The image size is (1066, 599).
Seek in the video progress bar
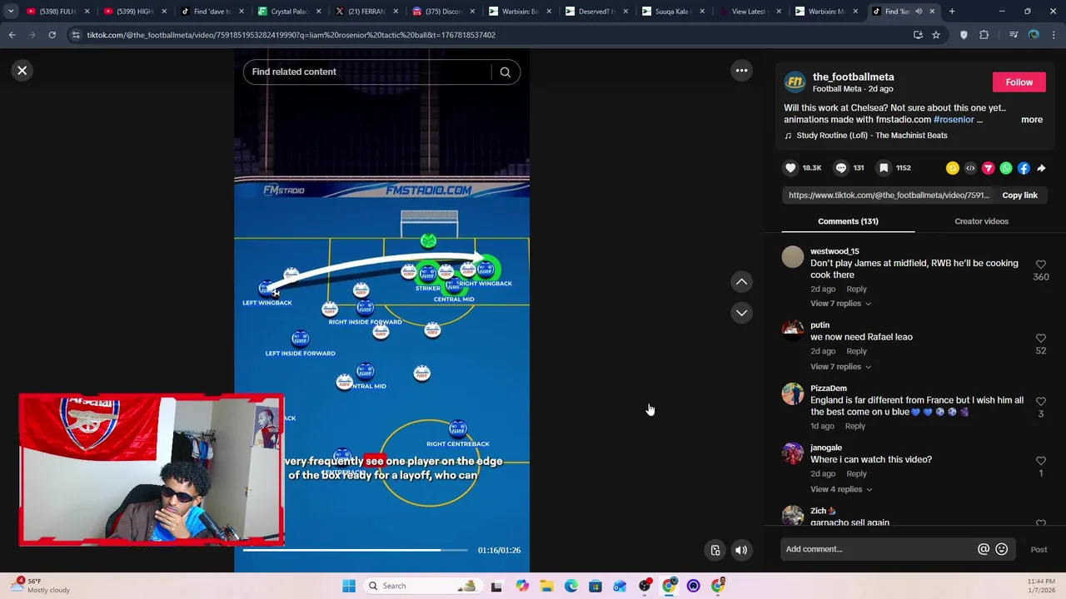[x=356, y=550]
